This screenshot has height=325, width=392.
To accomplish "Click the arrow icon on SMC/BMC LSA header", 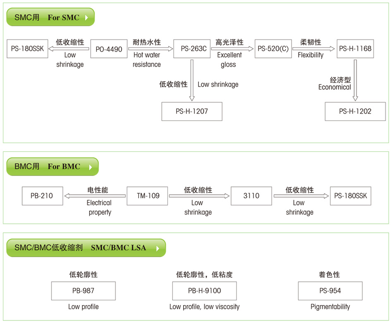I will click(158, 248).
